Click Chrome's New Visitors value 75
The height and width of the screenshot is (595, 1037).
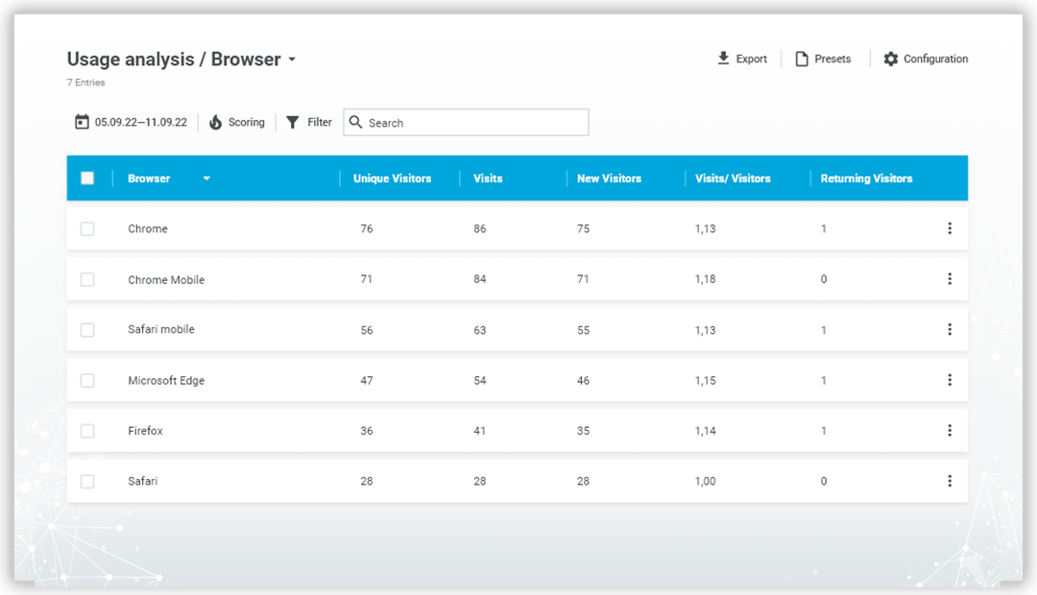(x=583, y=228)
